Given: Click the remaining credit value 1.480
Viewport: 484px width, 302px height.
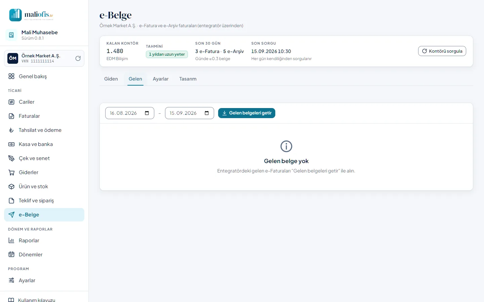Looking at the screenshot, I should click(115, 51).
